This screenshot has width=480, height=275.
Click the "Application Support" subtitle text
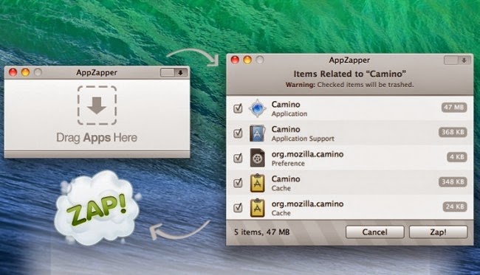(x=303, y=139)
